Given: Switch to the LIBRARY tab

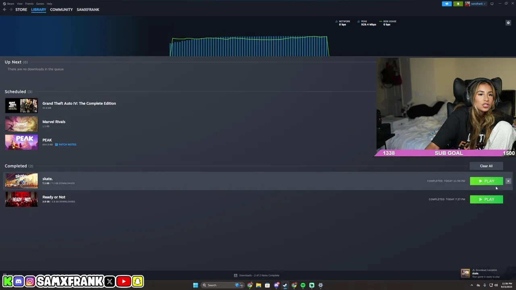Looking at the screenshot, I should pyautogui.click(x=39, y=10).
